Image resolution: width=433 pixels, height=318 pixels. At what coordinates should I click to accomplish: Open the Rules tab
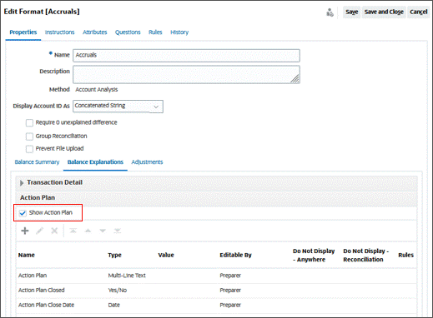pos(155,32)
